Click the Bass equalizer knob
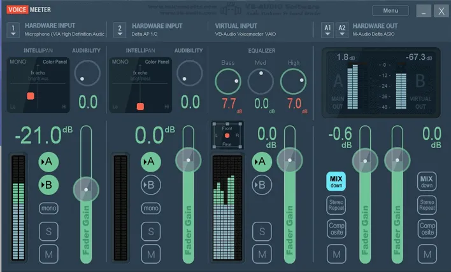This screenshot has width=451, height=272. pyautogui.click(x=228, y=81)
